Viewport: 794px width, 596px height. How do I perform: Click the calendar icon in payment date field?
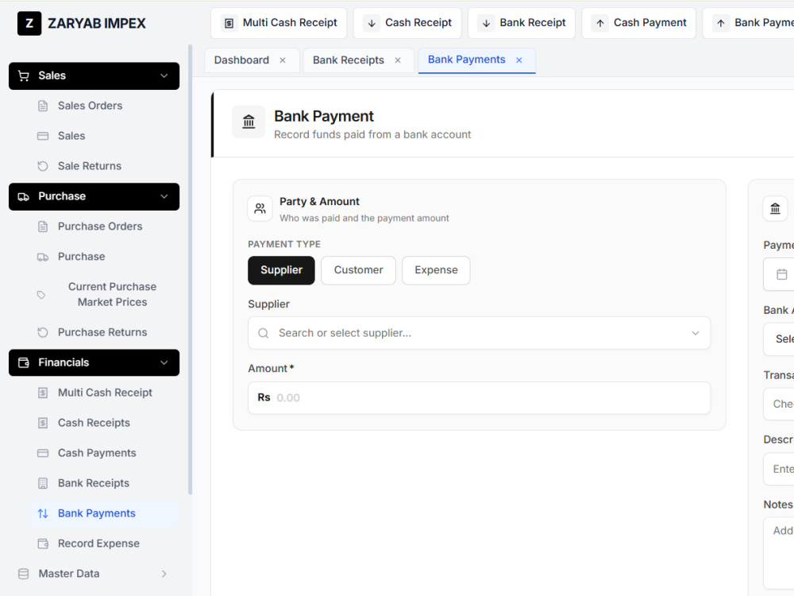pos(782,274)
